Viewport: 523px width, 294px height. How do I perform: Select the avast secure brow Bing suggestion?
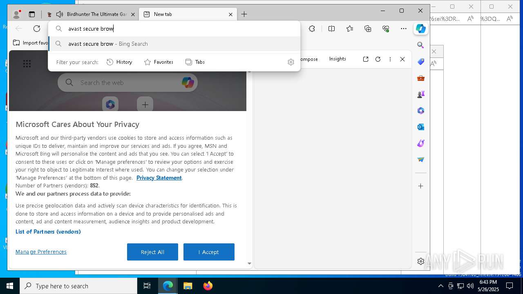point(174,44)
